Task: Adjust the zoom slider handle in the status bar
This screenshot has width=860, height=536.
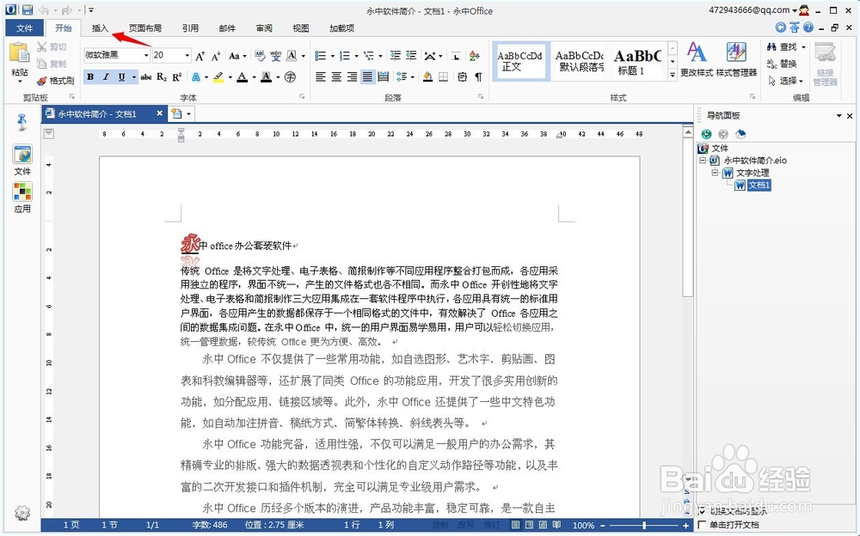Action: [x=644, y=525]
